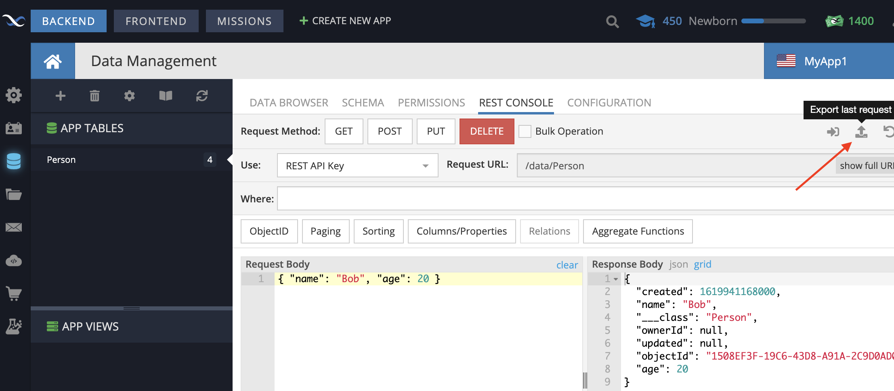The width and height of the screenshot is (894, 391).
Task: Open the Messaging envelope sidebar icon
Action: click(x=14, y=227)
